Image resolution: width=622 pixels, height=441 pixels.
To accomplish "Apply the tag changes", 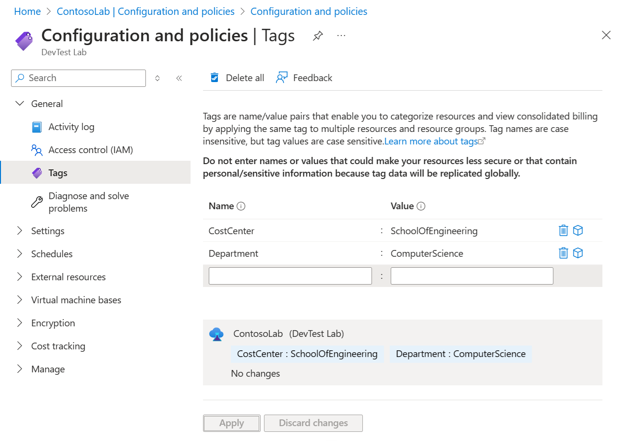I will 231,423.
